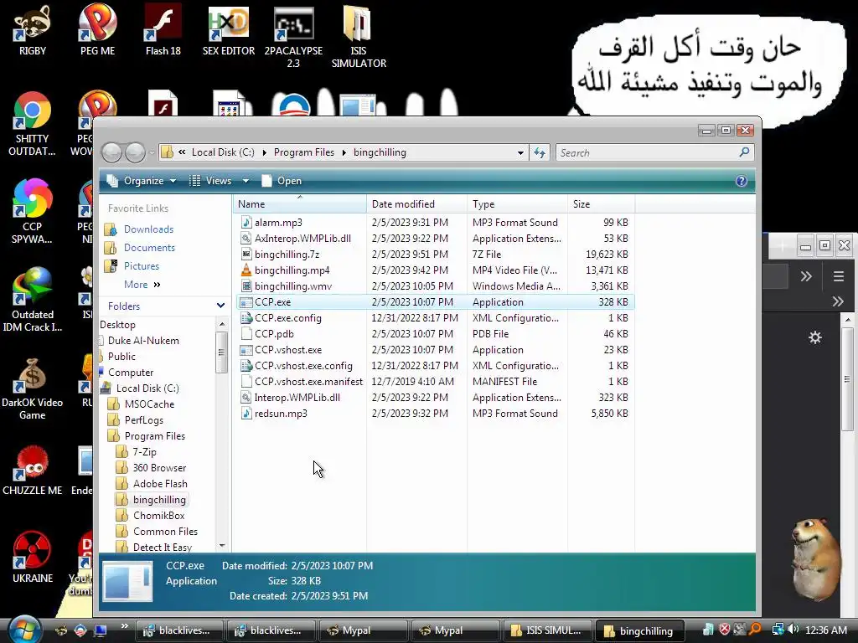This screenshot has height=643, width=858.
Task: Open the Views dropdown arrow
Action: point(246,181)
